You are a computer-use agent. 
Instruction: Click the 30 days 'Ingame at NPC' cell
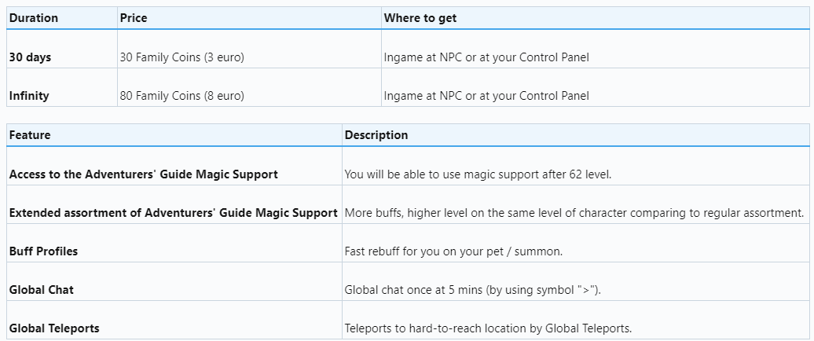click(x=486, y=57)
